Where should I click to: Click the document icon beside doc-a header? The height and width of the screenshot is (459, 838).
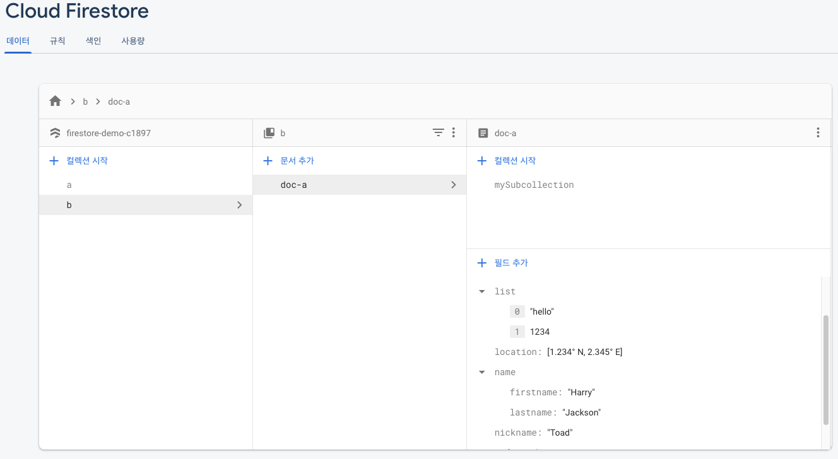pyautogui.click(x=483, y=133)
